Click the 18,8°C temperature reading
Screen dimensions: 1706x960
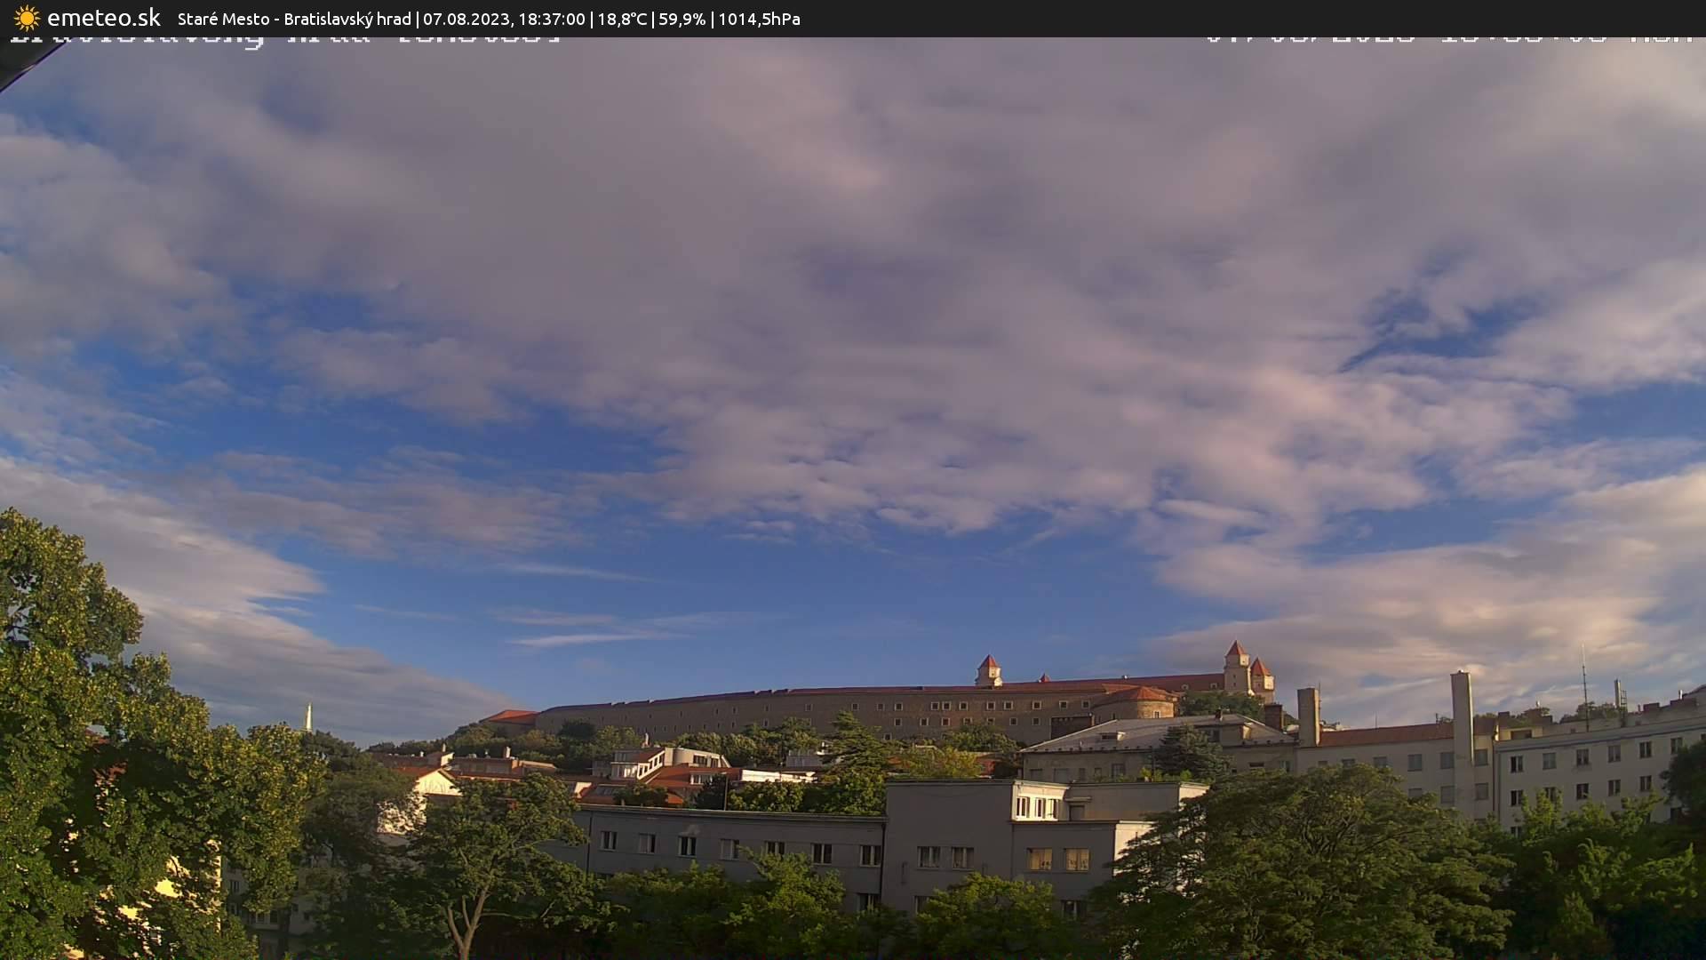click(x=622, y=19)
